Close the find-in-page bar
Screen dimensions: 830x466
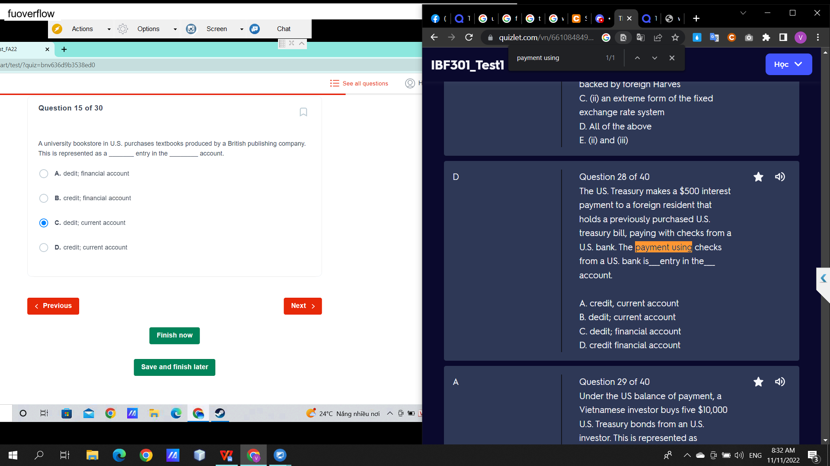(x=672, y=58)
